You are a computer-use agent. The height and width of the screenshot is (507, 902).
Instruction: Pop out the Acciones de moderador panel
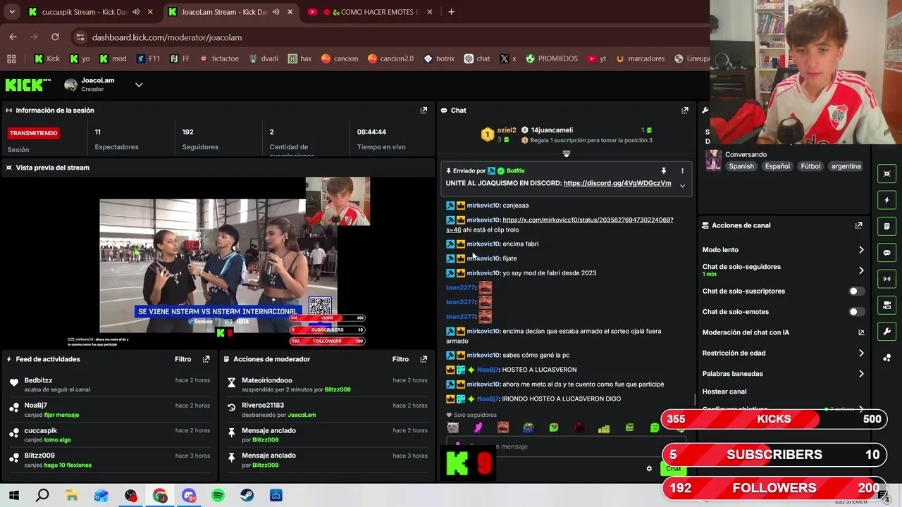coord(424,359)
